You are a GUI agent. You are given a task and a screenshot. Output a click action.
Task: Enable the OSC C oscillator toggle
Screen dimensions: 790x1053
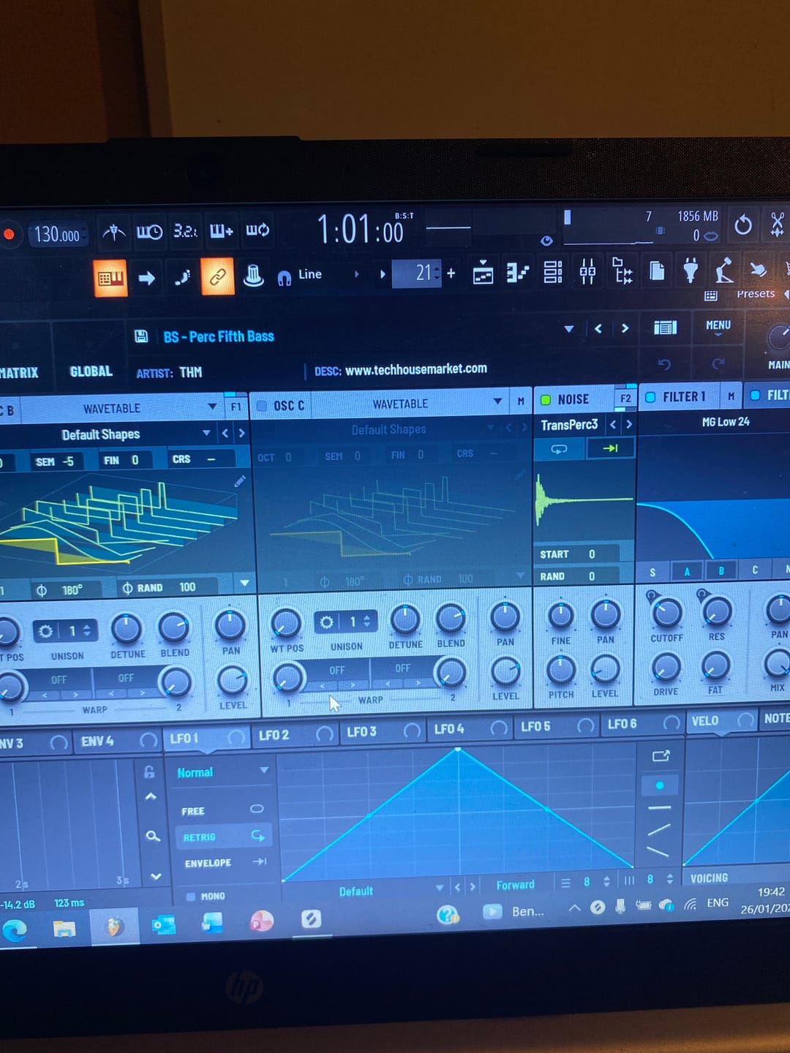coord(262,406)
